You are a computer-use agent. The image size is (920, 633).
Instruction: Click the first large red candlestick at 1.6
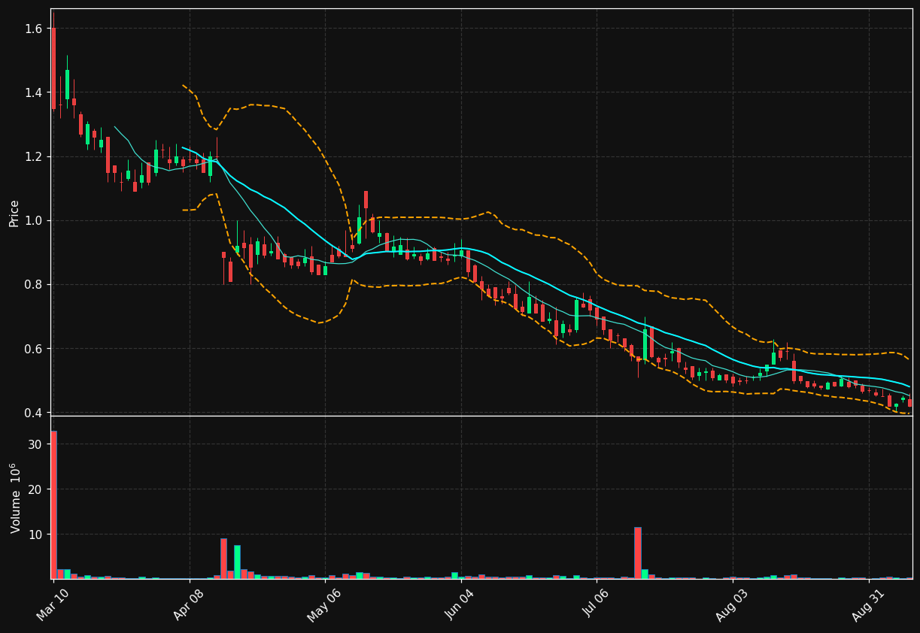(53, 68)
